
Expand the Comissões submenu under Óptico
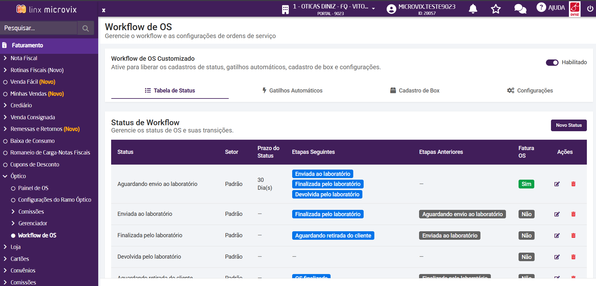click(13, 211)
